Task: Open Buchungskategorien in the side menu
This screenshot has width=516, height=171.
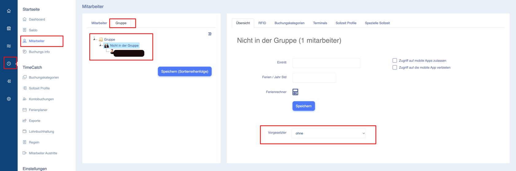Action: pyautogui.click(x=44, y=77)
